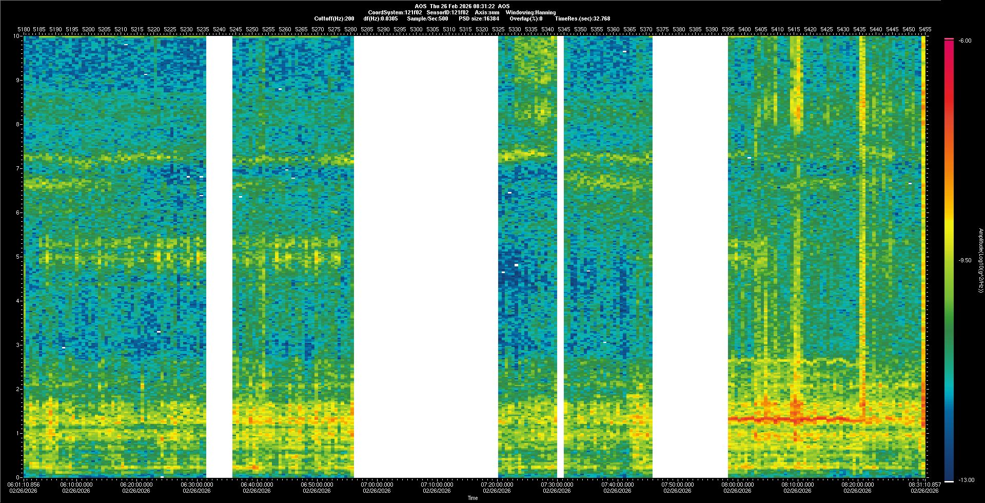Click the 07:30:00.000 time tick label
This screenshot has height=503, width=985.
coord(557,484)
